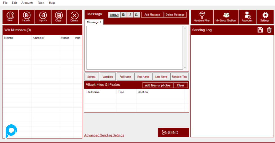Open the Imports tool

click(26, 17)
